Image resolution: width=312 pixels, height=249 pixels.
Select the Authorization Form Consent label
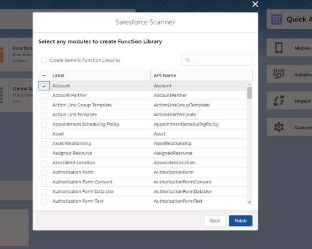[82, 182]
